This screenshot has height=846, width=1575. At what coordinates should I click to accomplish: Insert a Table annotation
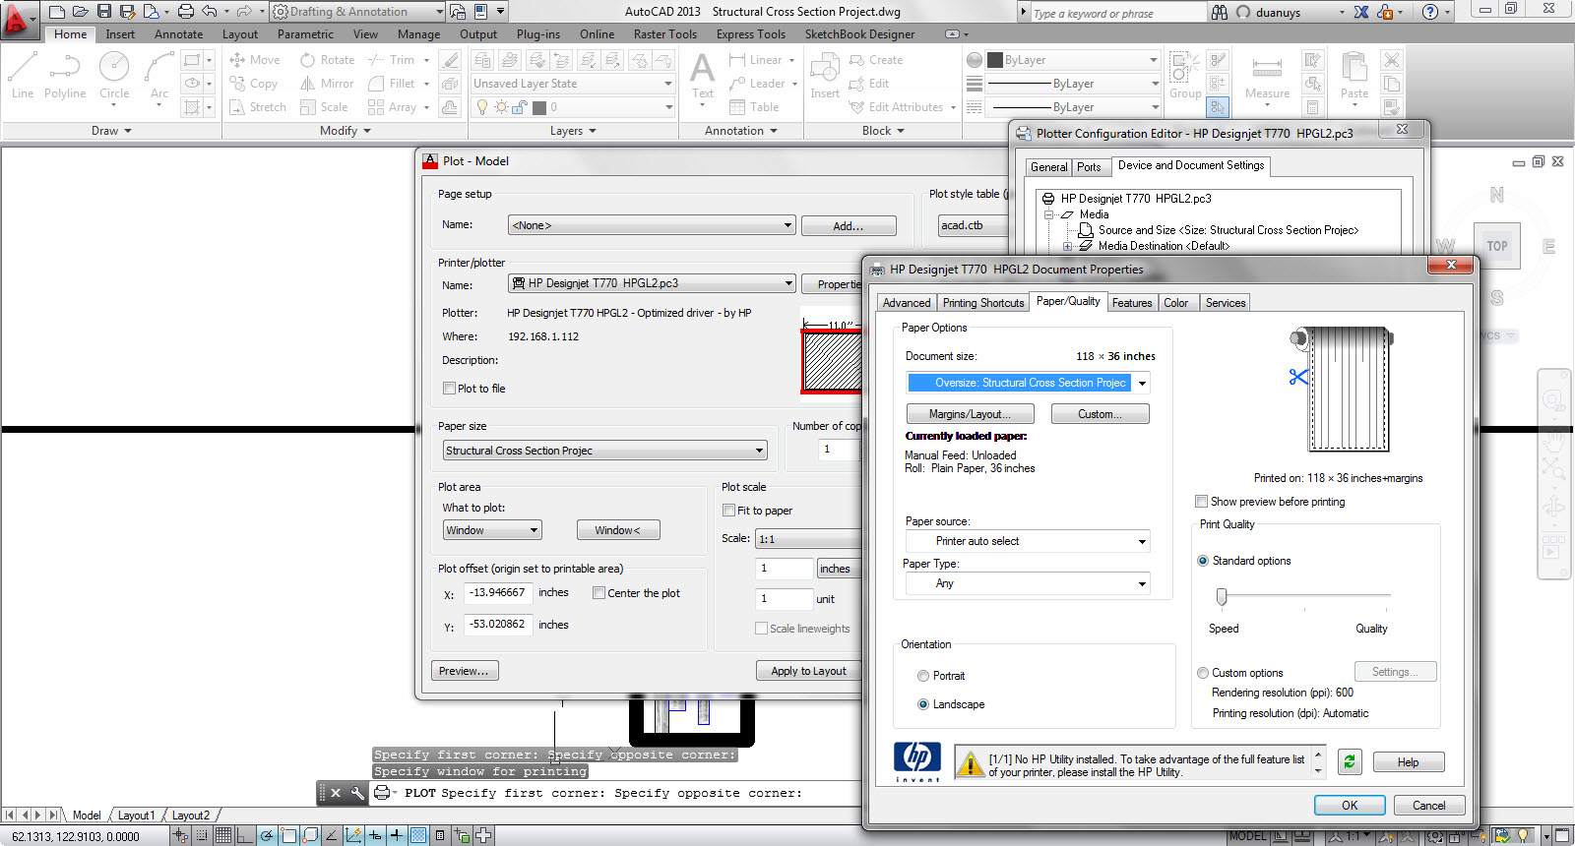(754, 107)
